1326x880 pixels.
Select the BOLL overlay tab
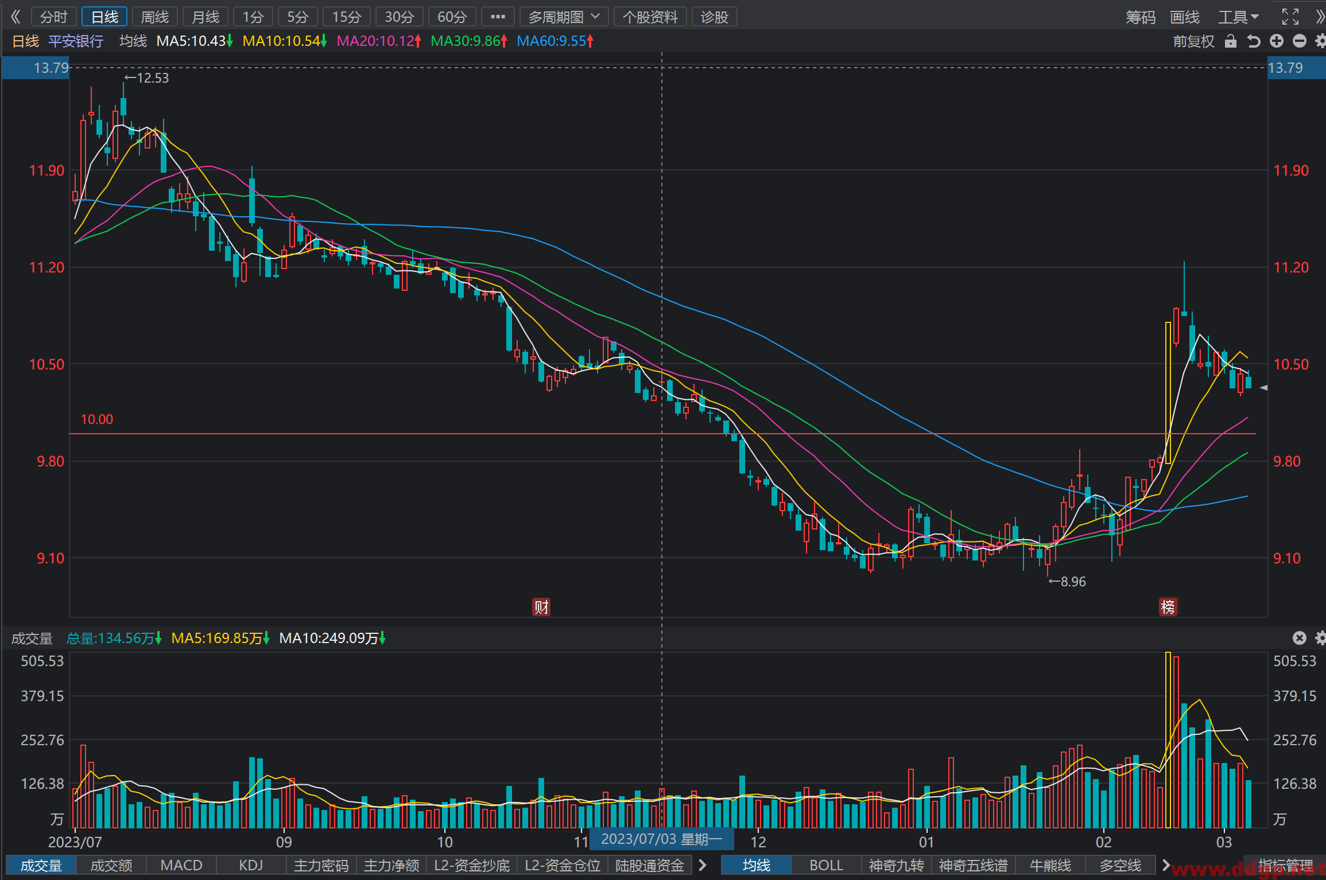pyautogui.click(x=826, y=865)
